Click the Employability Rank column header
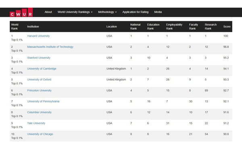242x161 pixels. pos(174,27)
